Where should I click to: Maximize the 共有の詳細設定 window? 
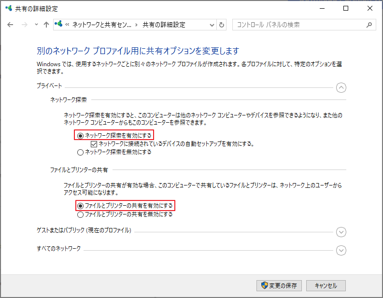346,9
